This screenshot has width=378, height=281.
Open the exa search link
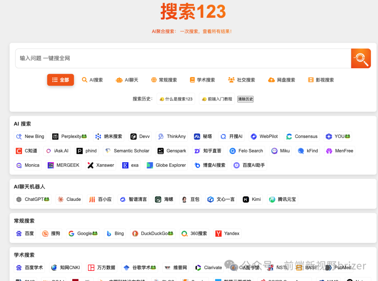point(131,165)
